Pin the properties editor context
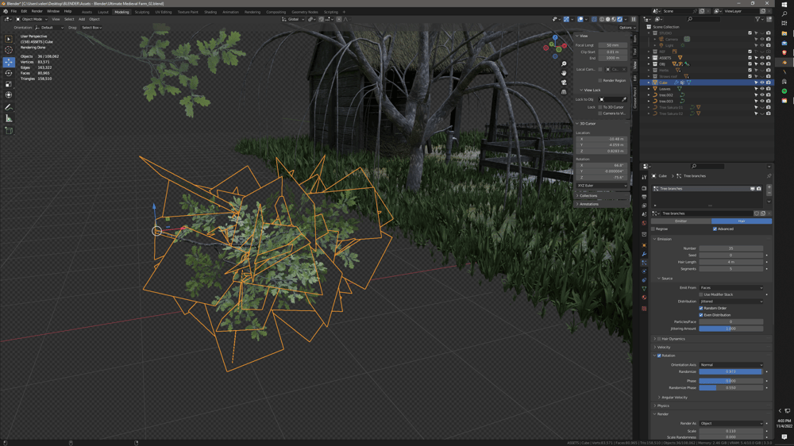The width and height of the screenshot is (794, 446). tap(769, 176)
